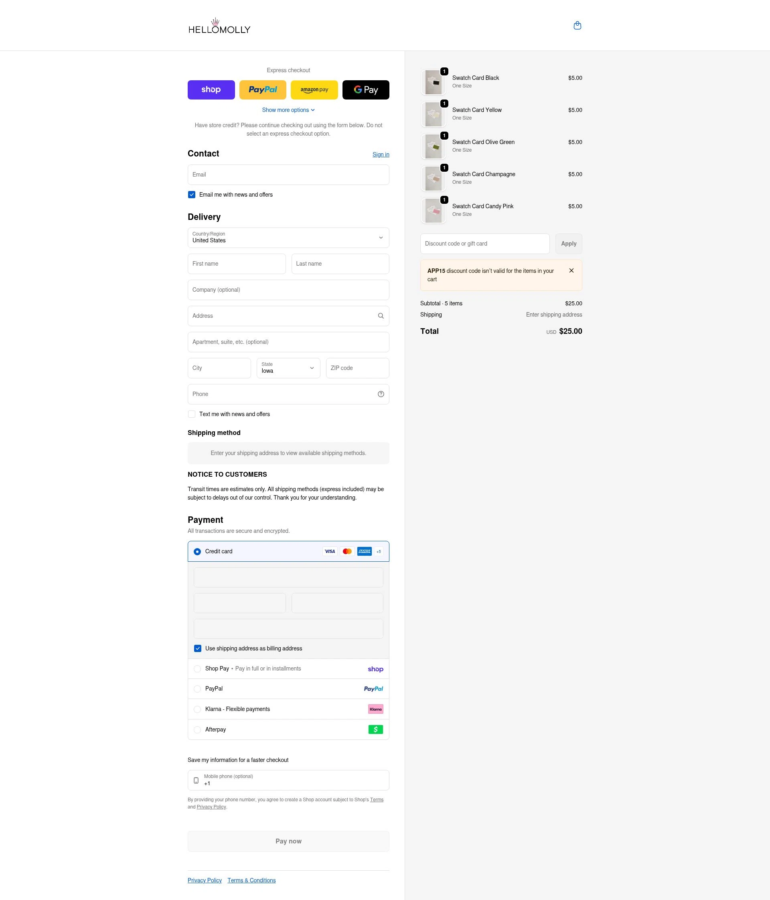Image resolution: width=770 pixels, height=900 pixels.
Task: Select the Klarna Flexible payments option
Action: (x=197, y=709)
